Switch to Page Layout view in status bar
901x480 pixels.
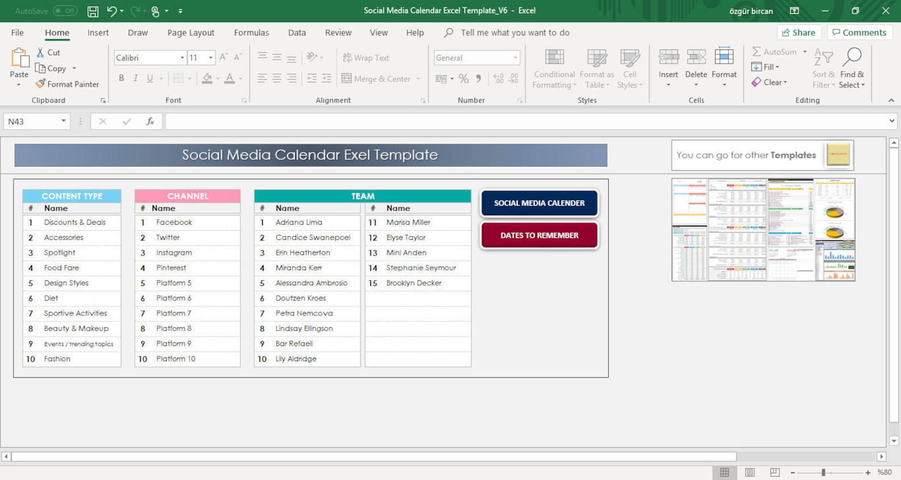[x=750, y=472]
